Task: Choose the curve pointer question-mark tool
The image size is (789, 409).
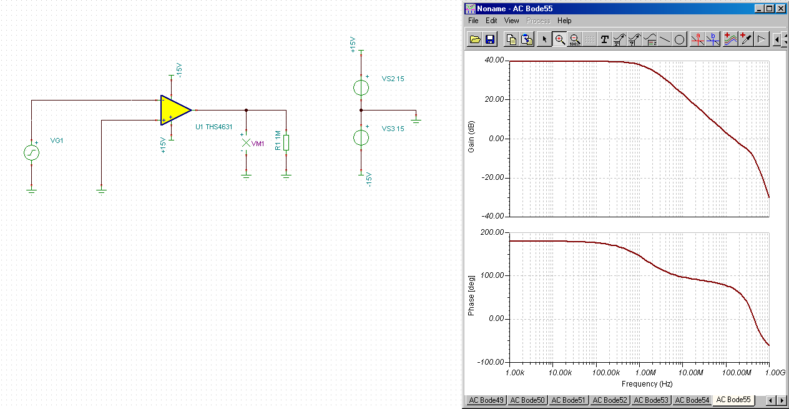Action: [634, 39]
